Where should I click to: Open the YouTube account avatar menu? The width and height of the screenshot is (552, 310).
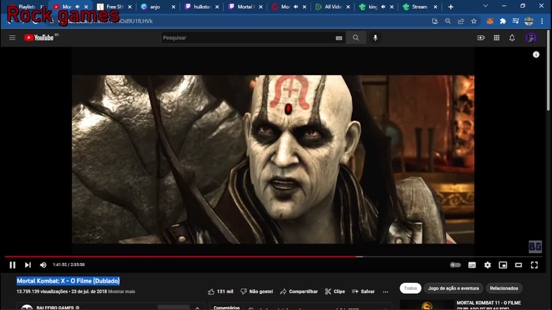tap(531, 38)
